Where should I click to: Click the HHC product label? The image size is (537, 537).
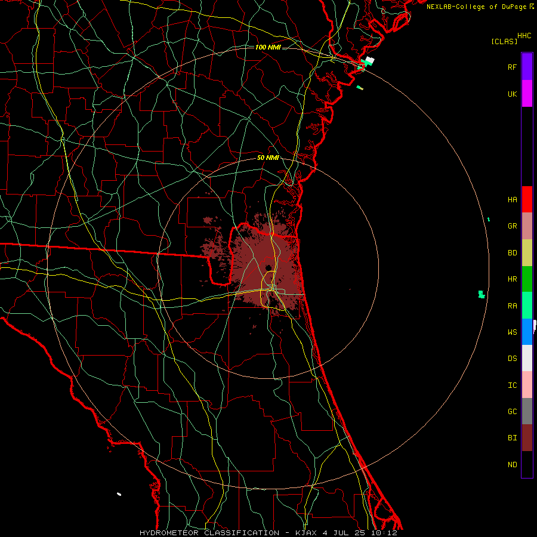click(524, 36)
